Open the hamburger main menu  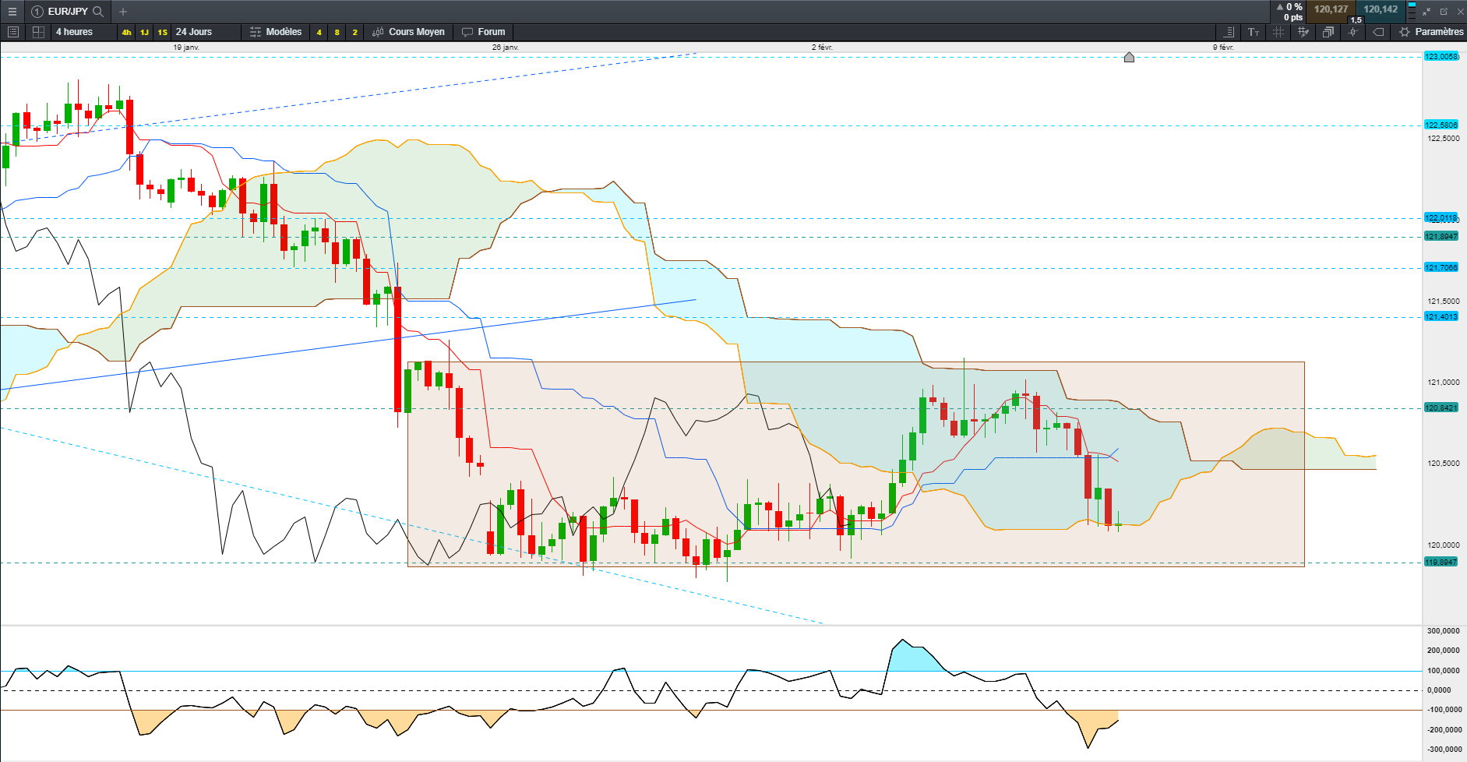(12, 12)
